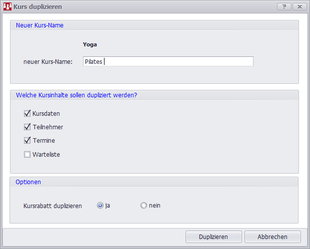Choose nein for Kursrabatt duplizieren
This screenshot has width=310, height=249.
coord(144,205)
